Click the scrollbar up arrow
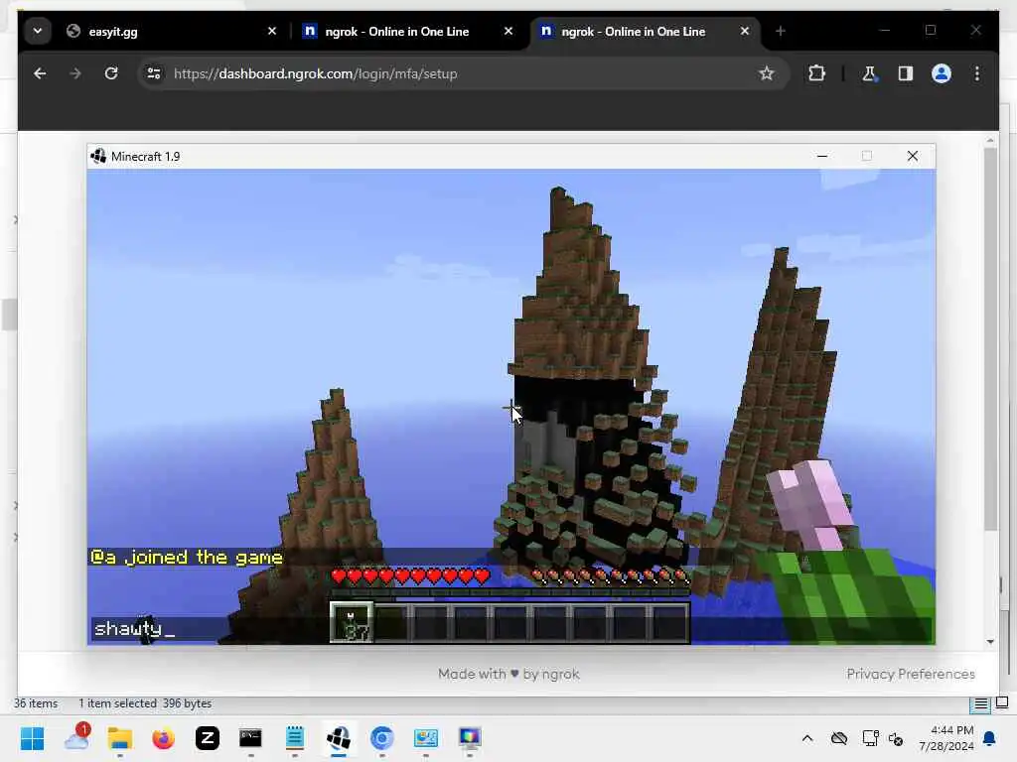The height and width of the screenshot is (762, 1017). [990, 140]
